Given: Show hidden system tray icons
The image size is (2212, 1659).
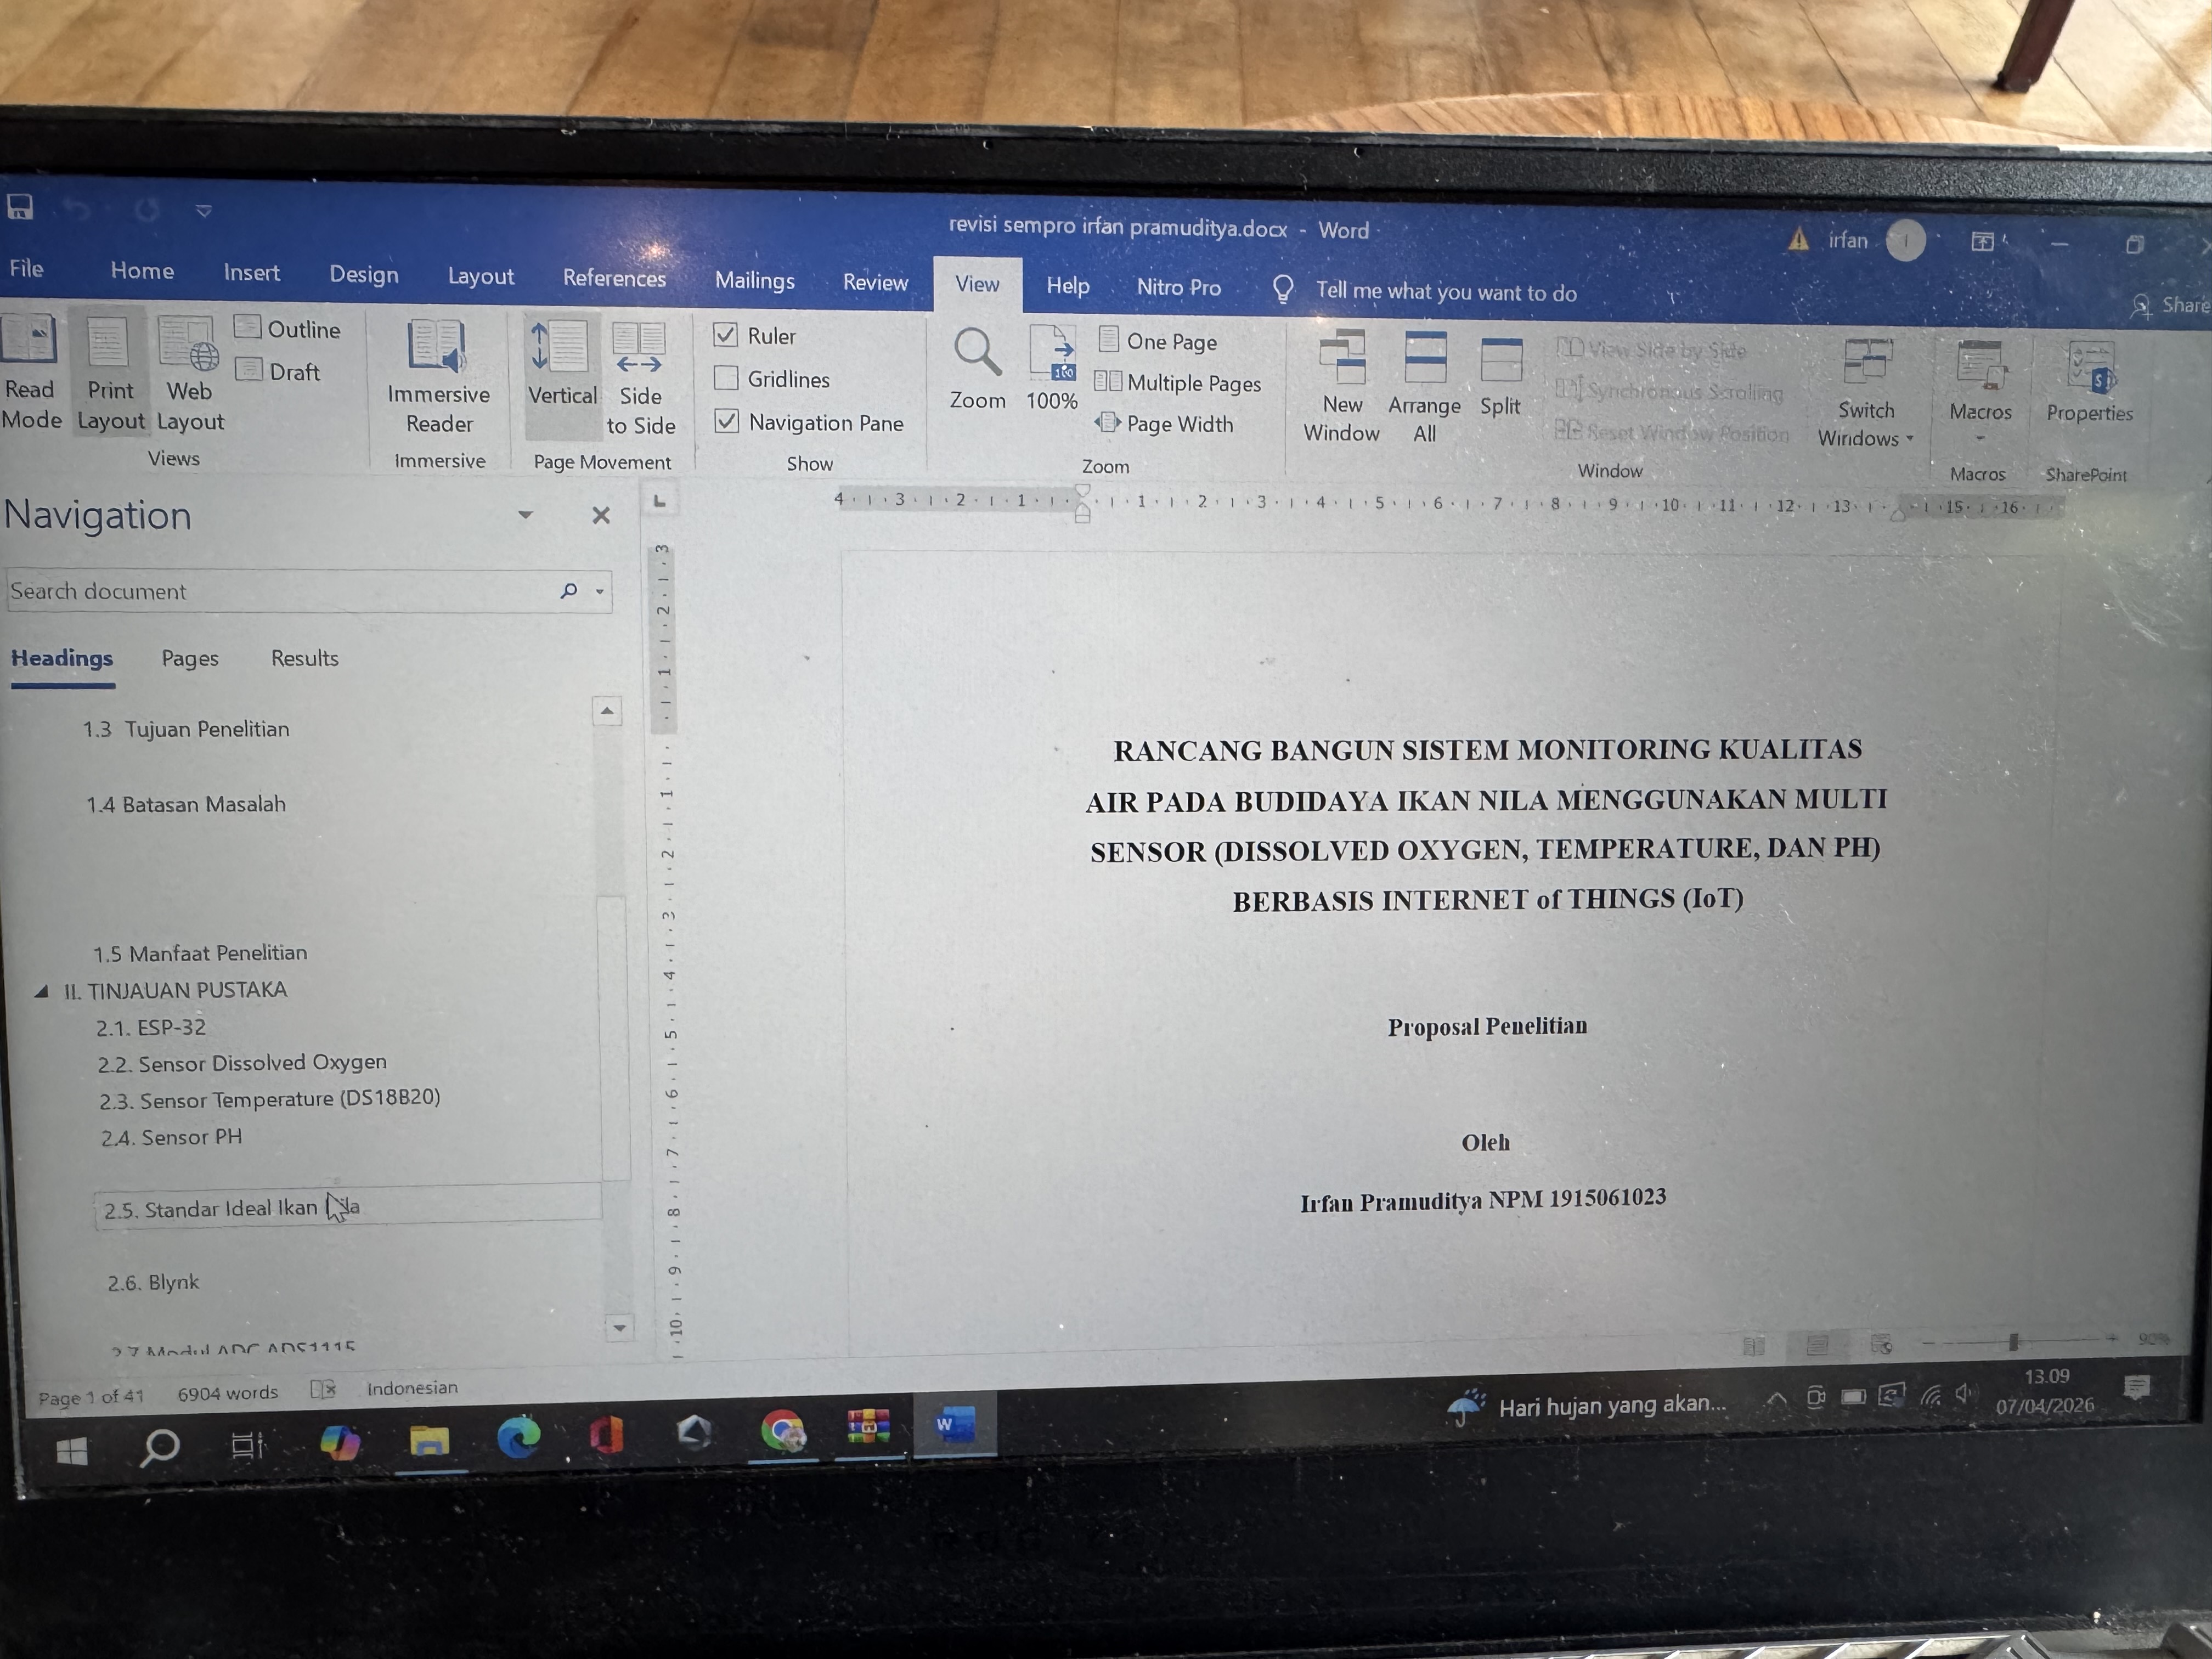Looking at the screenshot, I should 1777,1399.
